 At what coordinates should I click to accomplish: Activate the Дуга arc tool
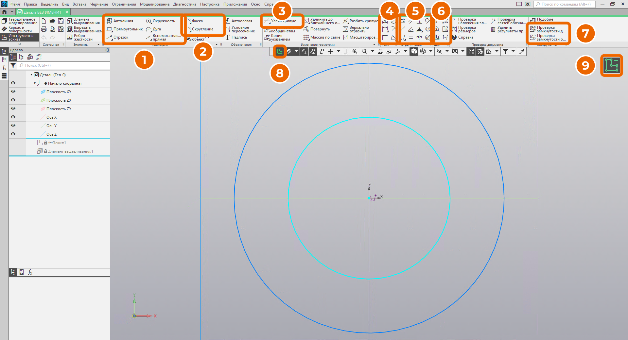tap(153, 29)
